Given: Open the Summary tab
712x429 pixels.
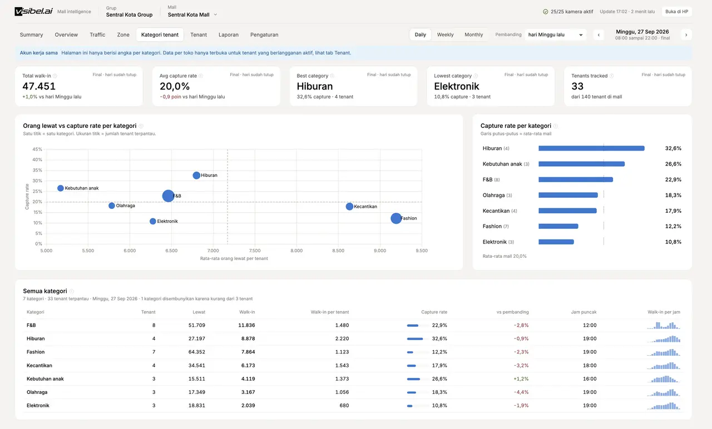Looking at the screenshot, I should pos(31,34).
